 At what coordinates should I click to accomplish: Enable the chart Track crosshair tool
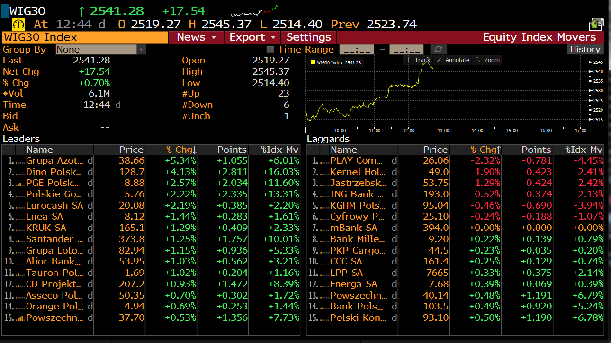(417, 60)
